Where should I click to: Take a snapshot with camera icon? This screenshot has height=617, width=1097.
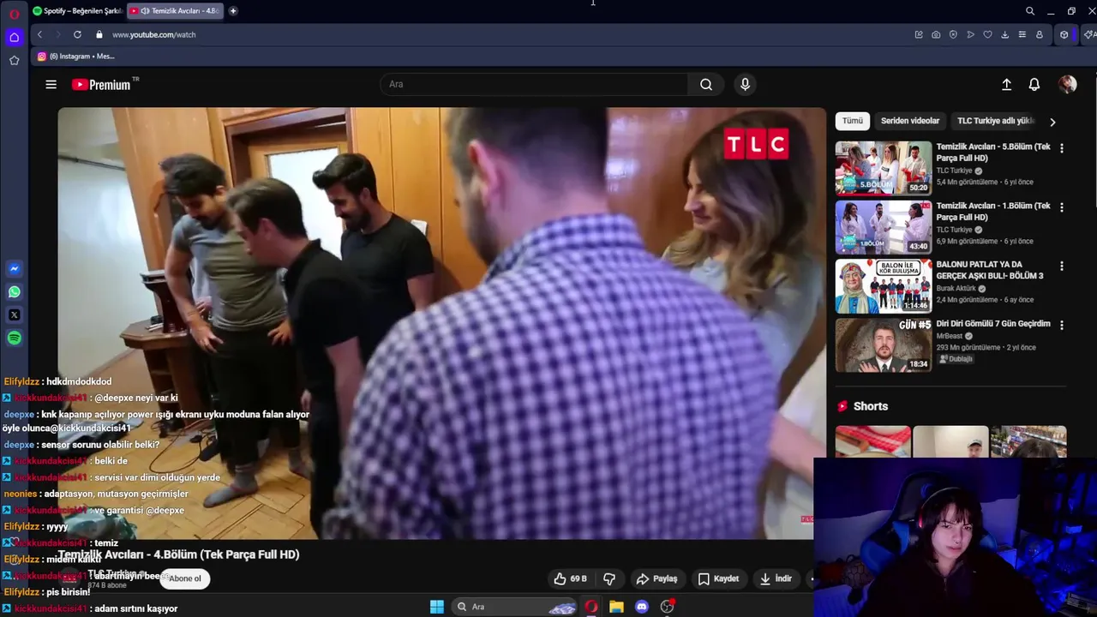click(x=936, y=34)
